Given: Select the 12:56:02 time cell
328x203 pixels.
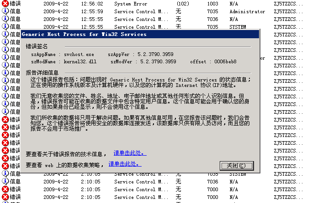Looking at the screenshot, I should pyautogui.click(x=92, y=4).
